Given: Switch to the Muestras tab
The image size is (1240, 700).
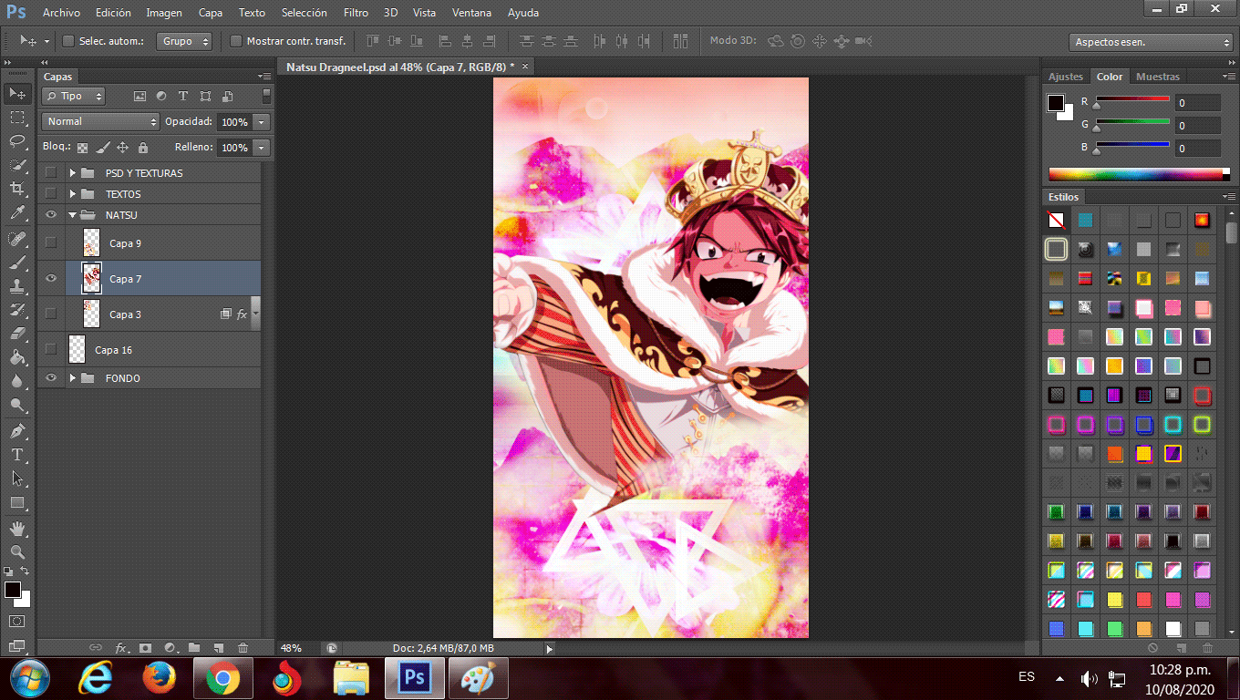Looking at the screenshot, I should pyautogui.click(x=1158, y=77).
